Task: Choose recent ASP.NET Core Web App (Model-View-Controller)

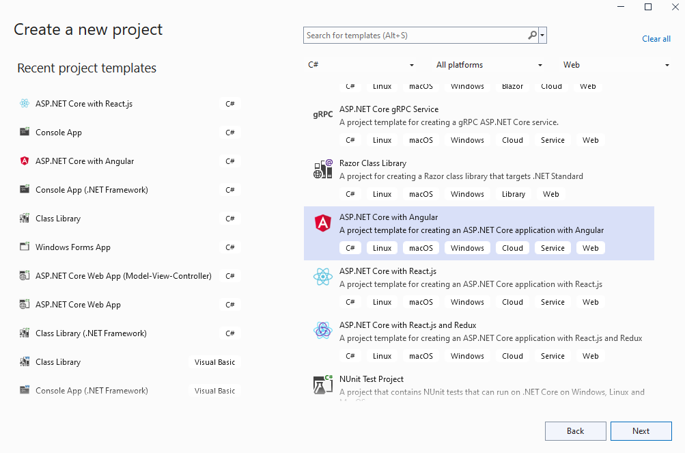Action: point(123,276)
